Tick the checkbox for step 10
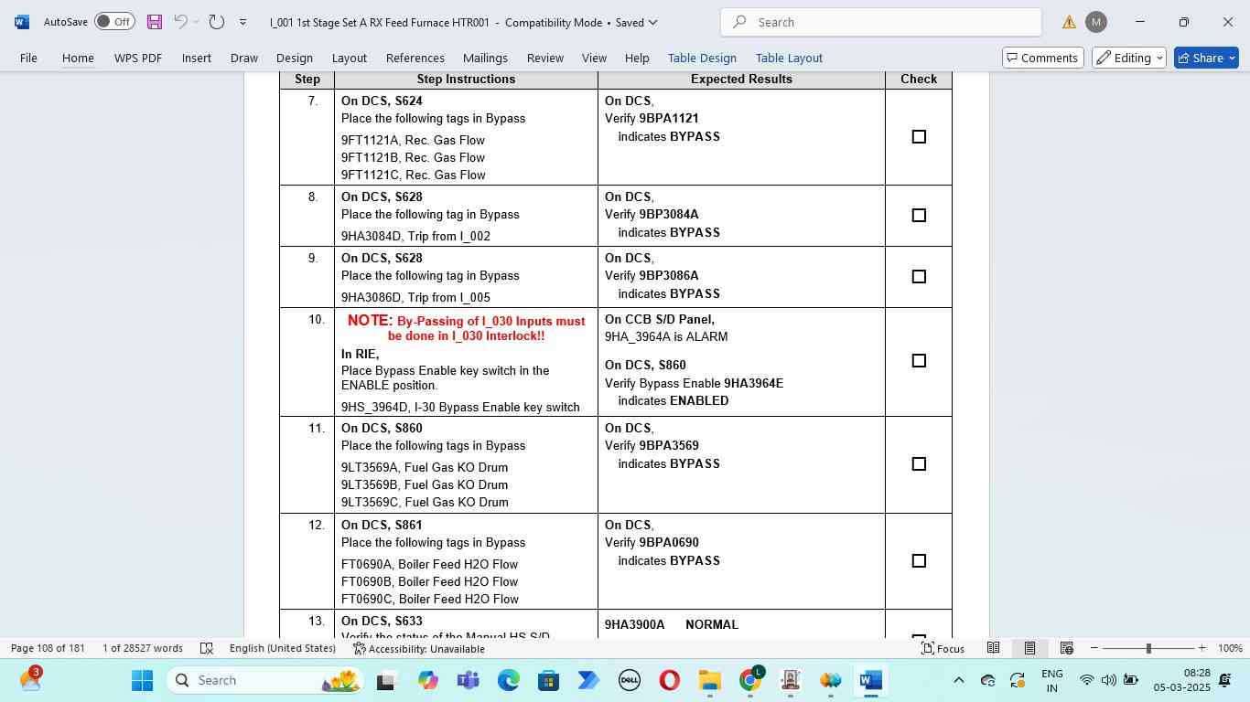Viewport: 1250px width, 702px height. point(919,361)
